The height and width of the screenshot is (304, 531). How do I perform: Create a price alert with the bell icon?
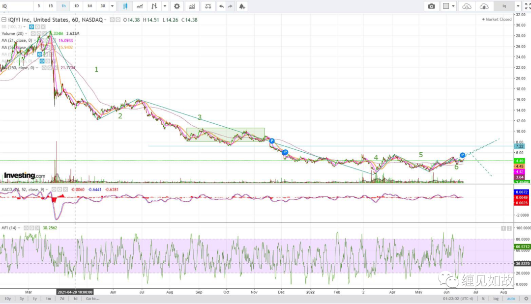(x=242, y=6)
